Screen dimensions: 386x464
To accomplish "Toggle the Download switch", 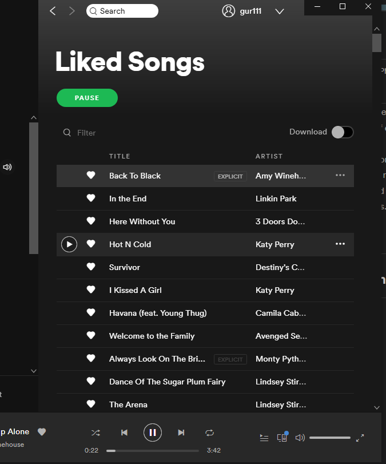I will click(343, 132).
